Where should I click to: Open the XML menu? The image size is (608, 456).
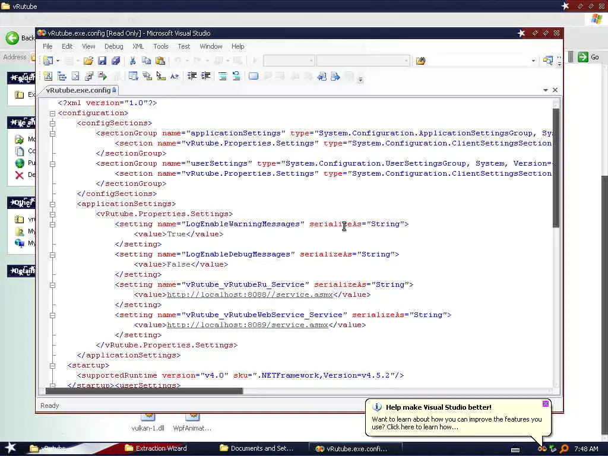click(138, 46)
